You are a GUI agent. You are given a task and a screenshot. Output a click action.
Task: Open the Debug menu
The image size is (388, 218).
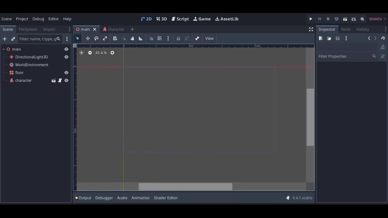(38, 19)
